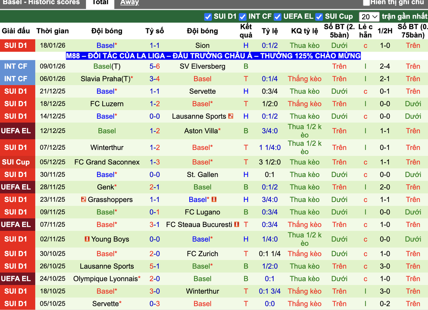Click the 1/2H column header

(385, 31)
